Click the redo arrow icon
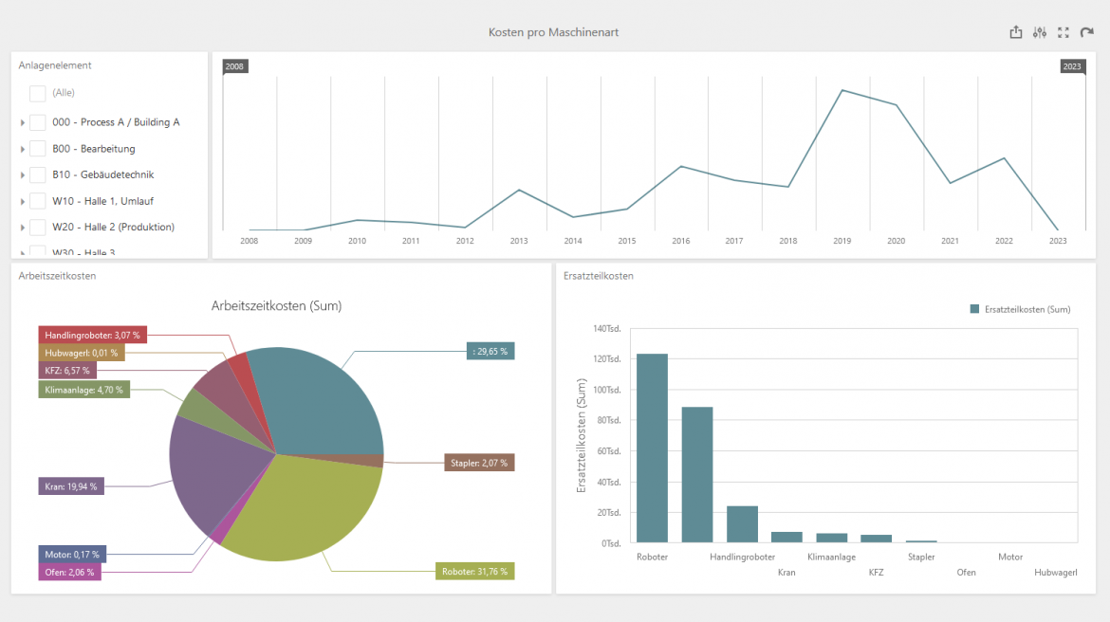The height and width of the screenshot is (622, 1110). tap(1086, 31)
